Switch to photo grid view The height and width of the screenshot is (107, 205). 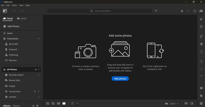pyautogui.click(x=48, y=103)
